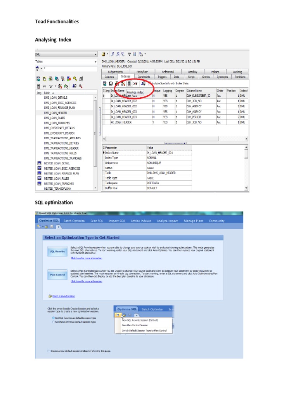Click the Plan Control button

[57, 275]
